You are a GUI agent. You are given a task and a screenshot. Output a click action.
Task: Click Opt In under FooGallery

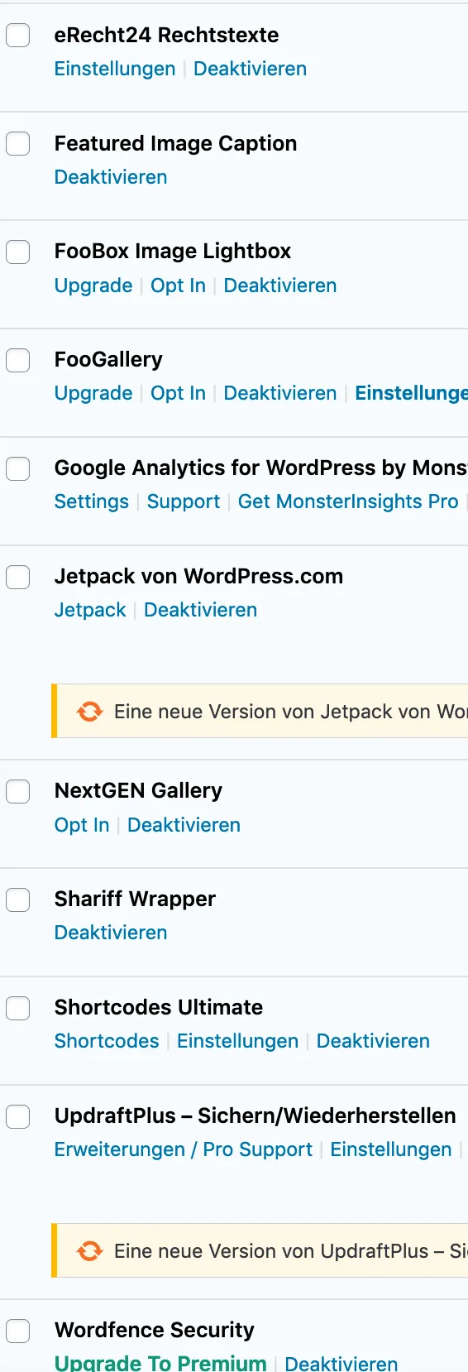click(178, 393)
